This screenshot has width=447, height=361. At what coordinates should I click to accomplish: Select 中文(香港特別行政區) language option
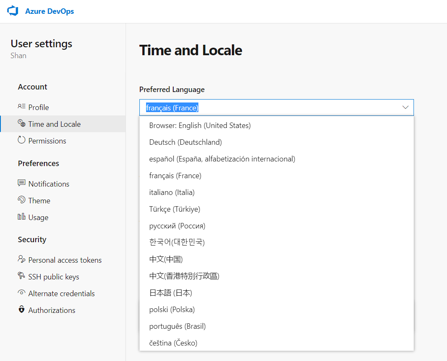point(277,276)
